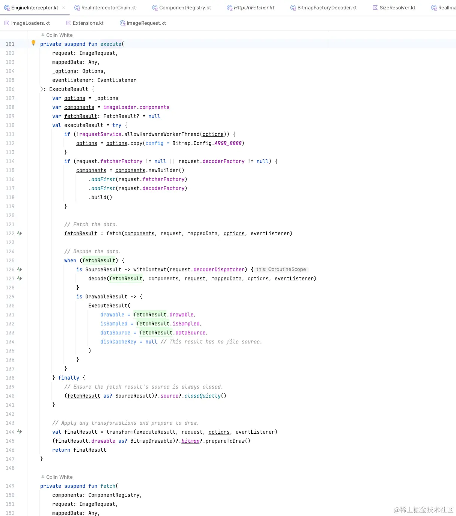Click 'DrawableResult' on line 129
This screenshot has width=456, height=516.
(106, 297)
